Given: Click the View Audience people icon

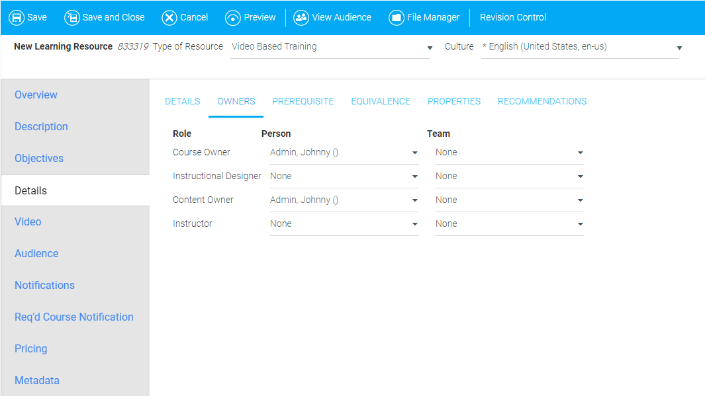Looking at the screenshot, I should 301,18.
